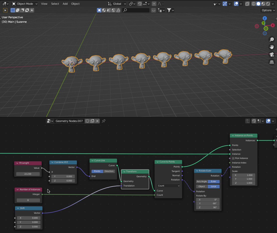Collapse the Fit Lenght node
The image size is (277, 233).
coord(17,163)
